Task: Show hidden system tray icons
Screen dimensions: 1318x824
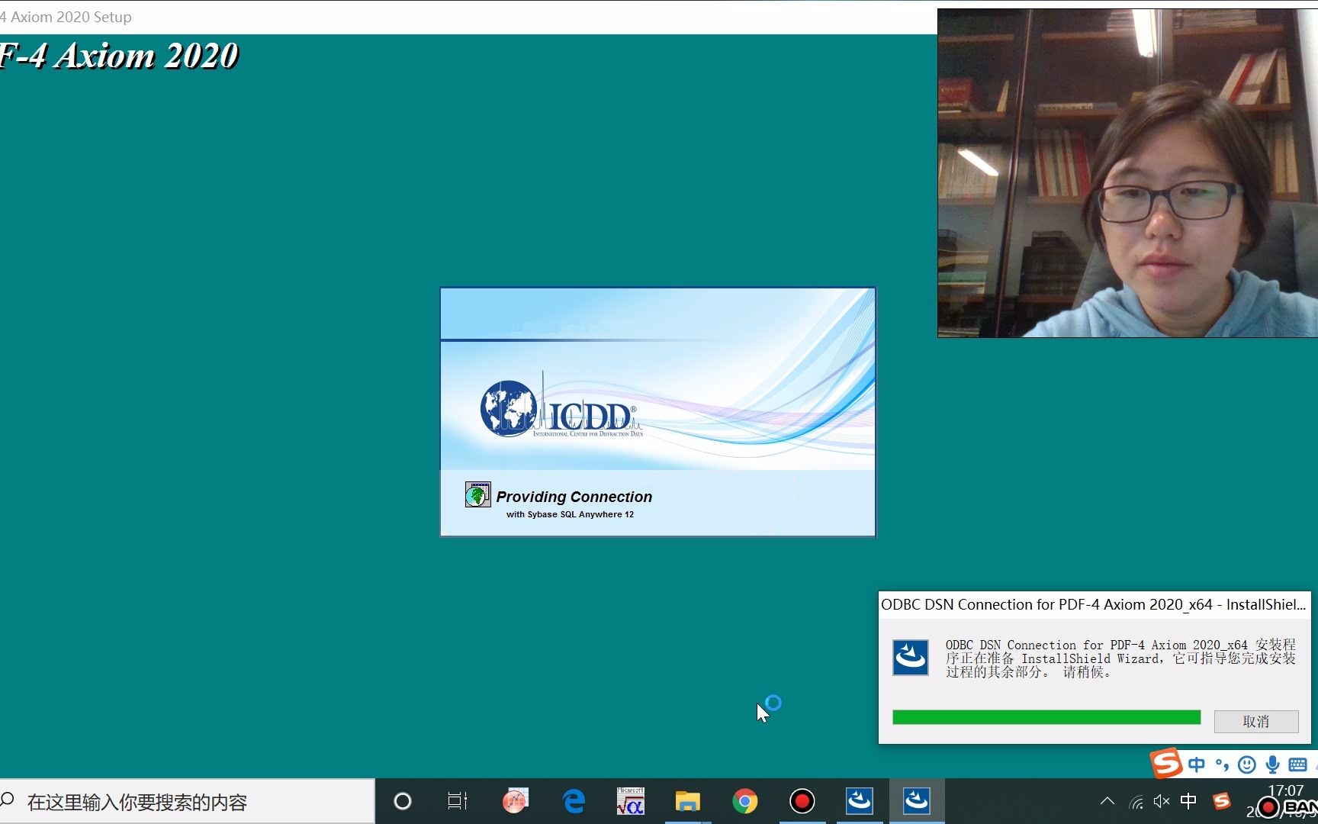Action: click(x=1107, y=801)
